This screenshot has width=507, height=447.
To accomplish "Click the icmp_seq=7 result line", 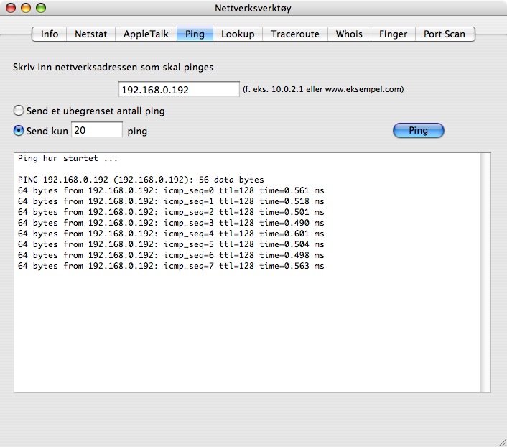I will (x=171, y=266).
